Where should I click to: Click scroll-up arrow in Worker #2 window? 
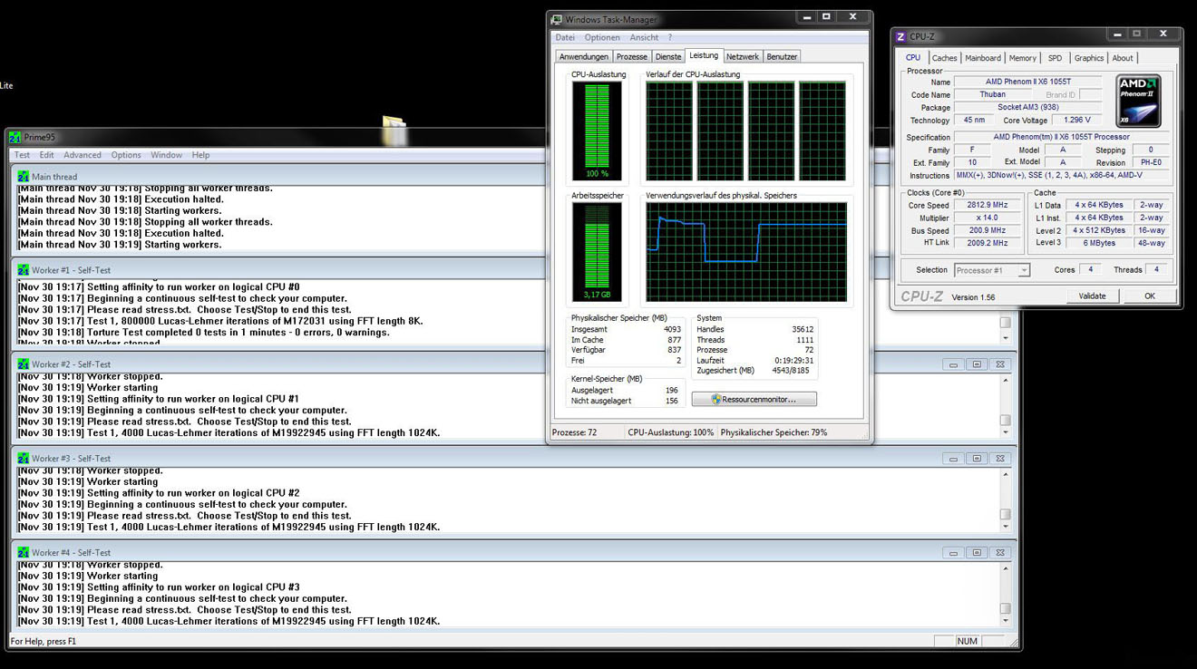1005,379
